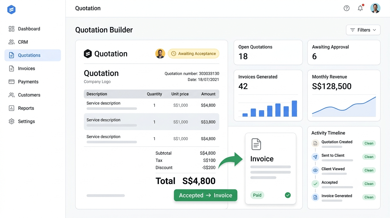Open the Dashboard menu item
The height and width of the screenshot is (218, 390).
click(33, 29)
